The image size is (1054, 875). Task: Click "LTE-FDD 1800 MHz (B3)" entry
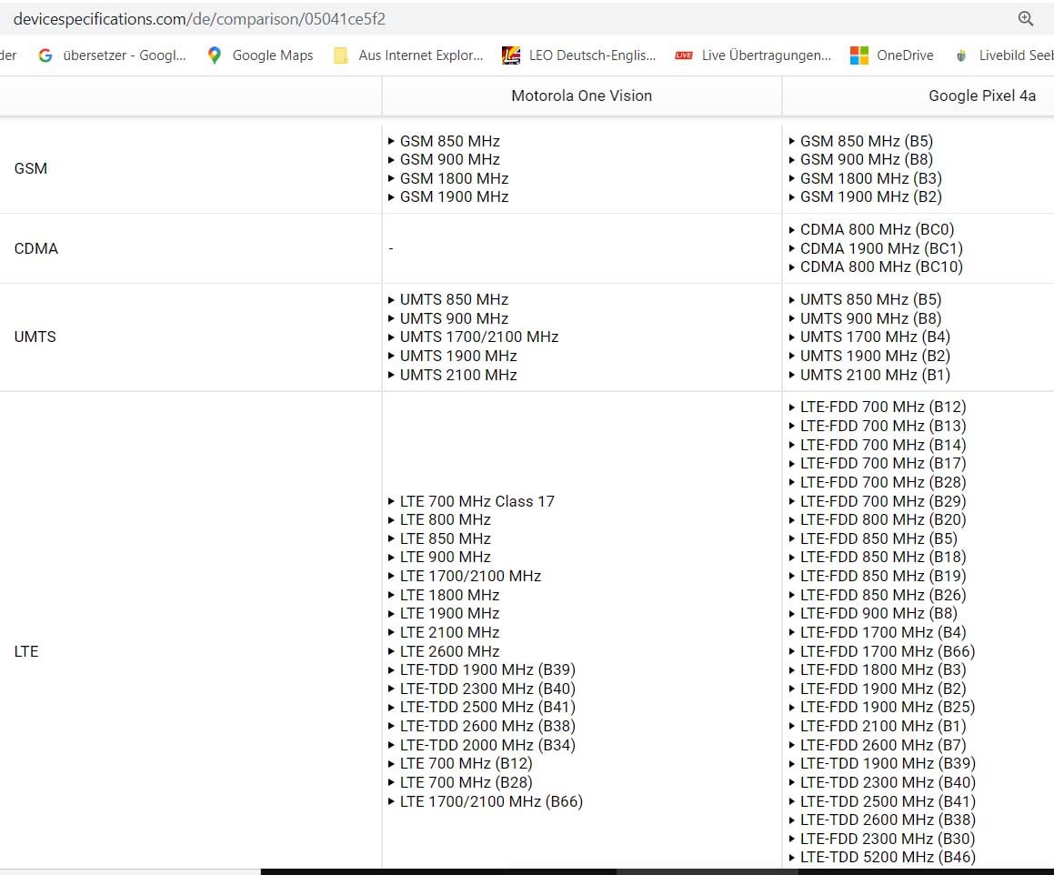(883, 669)
